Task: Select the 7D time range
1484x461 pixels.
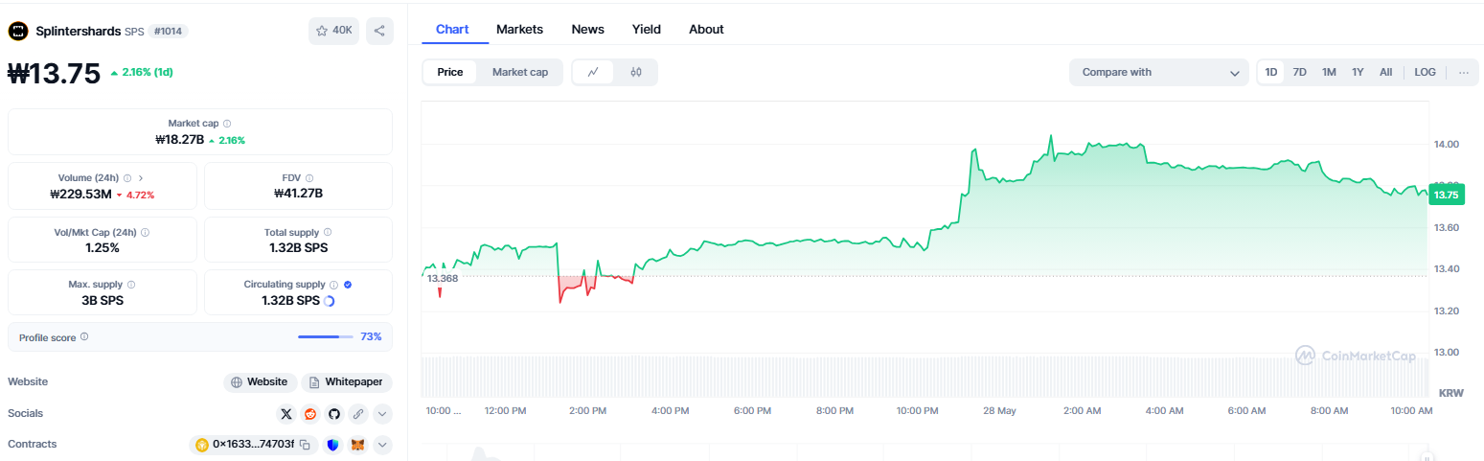Action: pos(1299,72)
